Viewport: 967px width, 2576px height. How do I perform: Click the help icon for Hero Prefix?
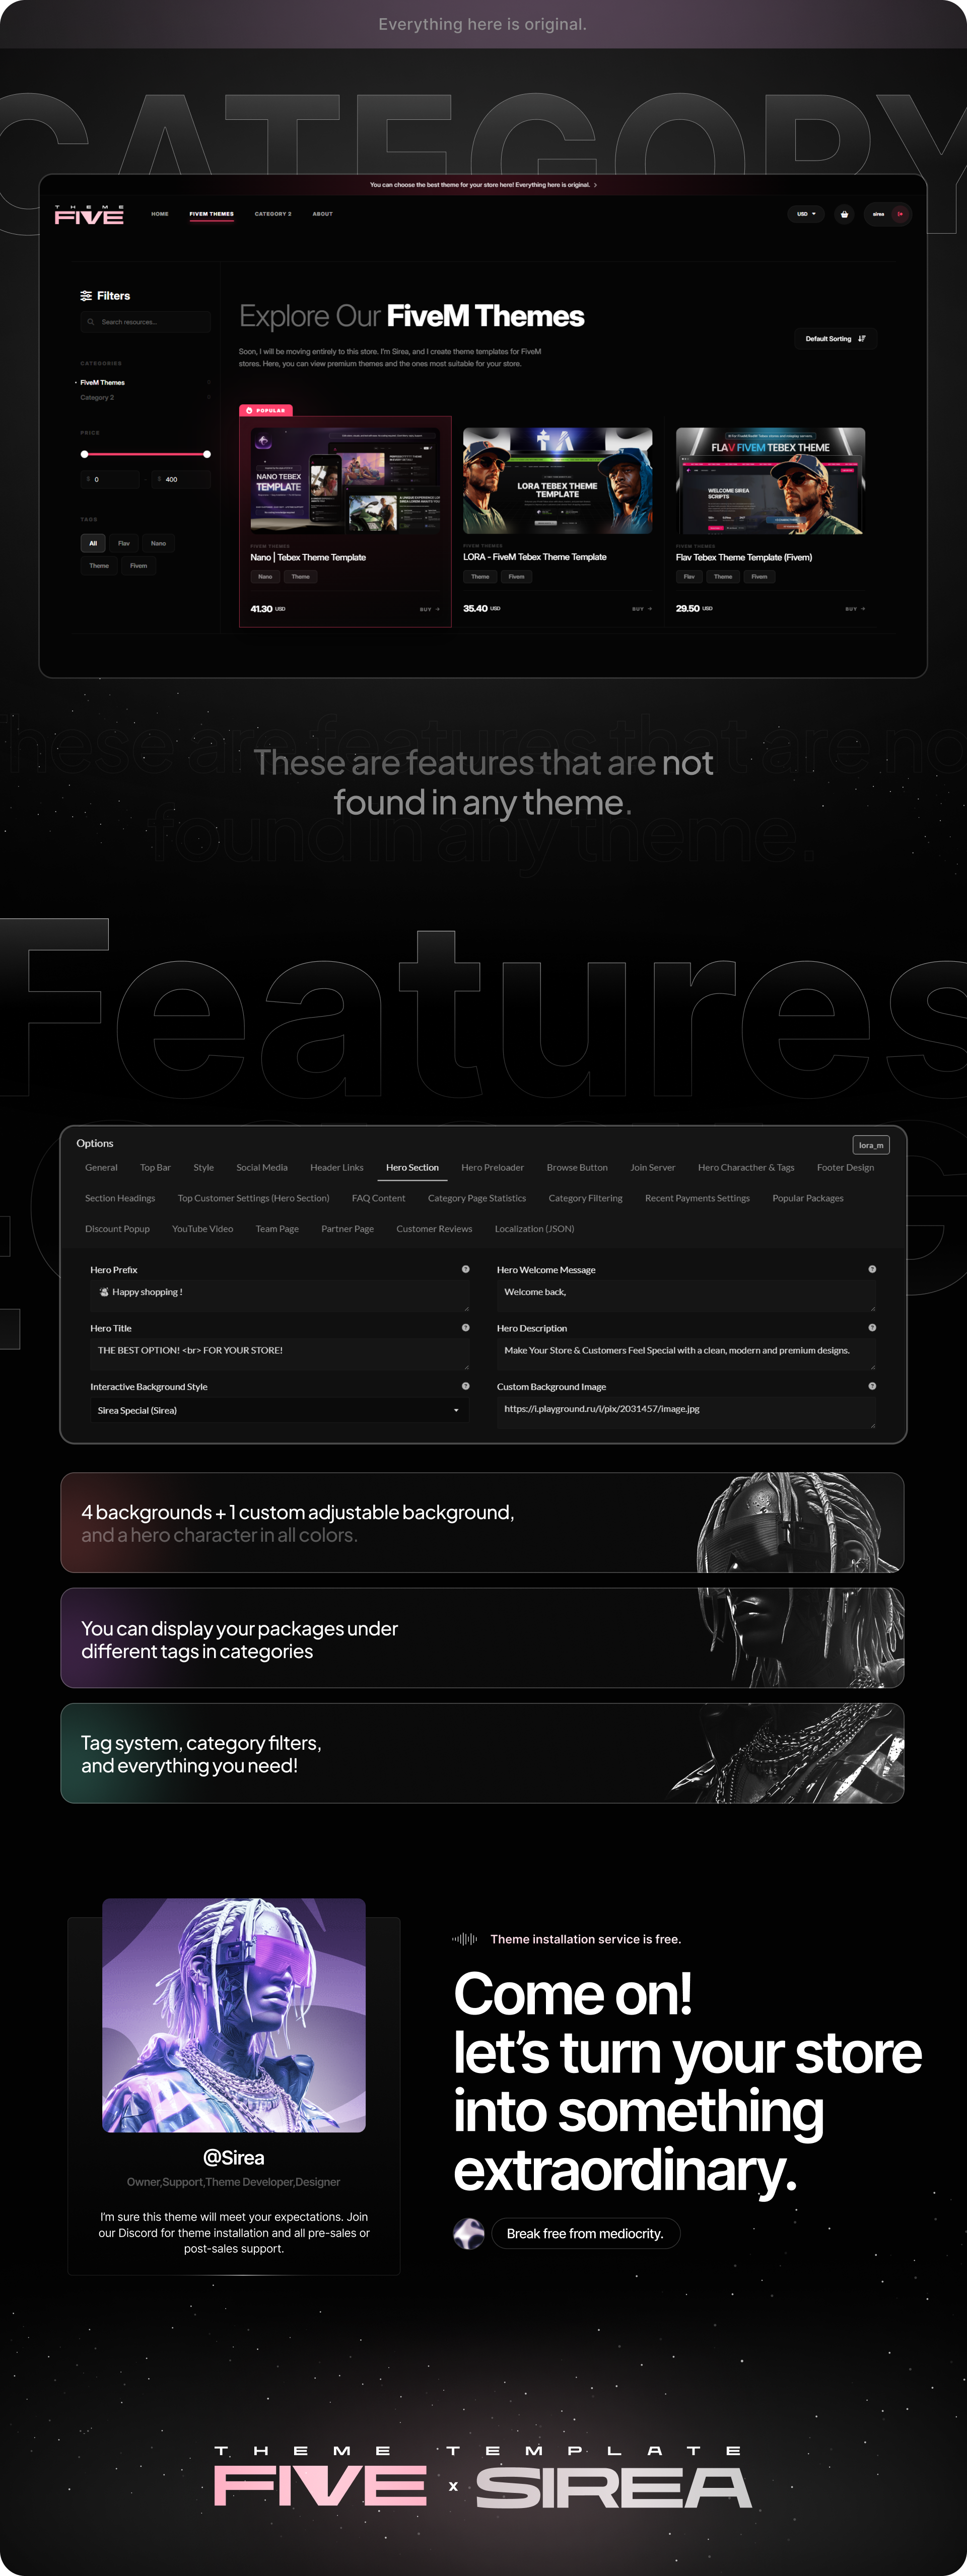point(465,1269)
